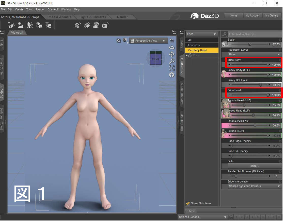Viewport: 283px width, 221px height.
Task: Select the All filter row
Action: click(x=202, y=40)
